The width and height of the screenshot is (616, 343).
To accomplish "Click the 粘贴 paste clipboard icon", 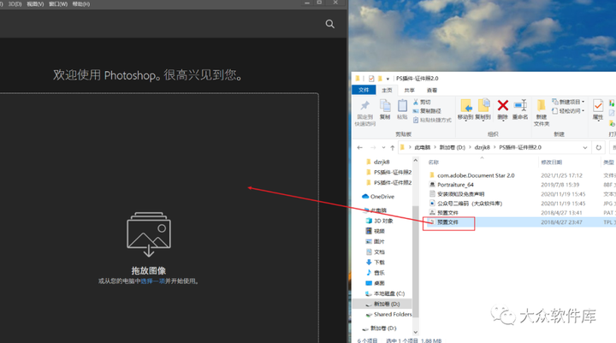I will pos(402,106).
